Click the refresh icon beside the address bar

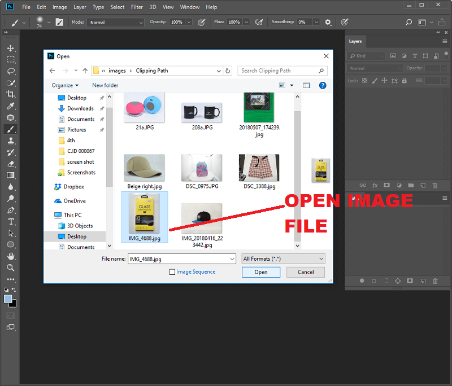(x=228, y=71)
